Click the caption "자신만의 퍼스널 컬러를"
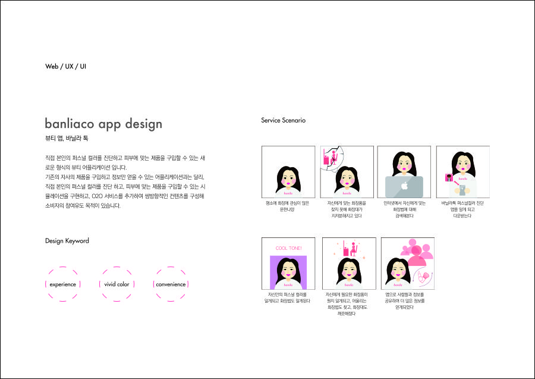 tap(288, 295)
